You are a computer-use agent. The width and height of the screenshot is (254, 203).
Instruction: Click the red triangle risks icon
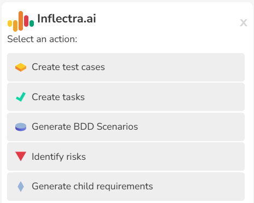click(x=21, y=156)
